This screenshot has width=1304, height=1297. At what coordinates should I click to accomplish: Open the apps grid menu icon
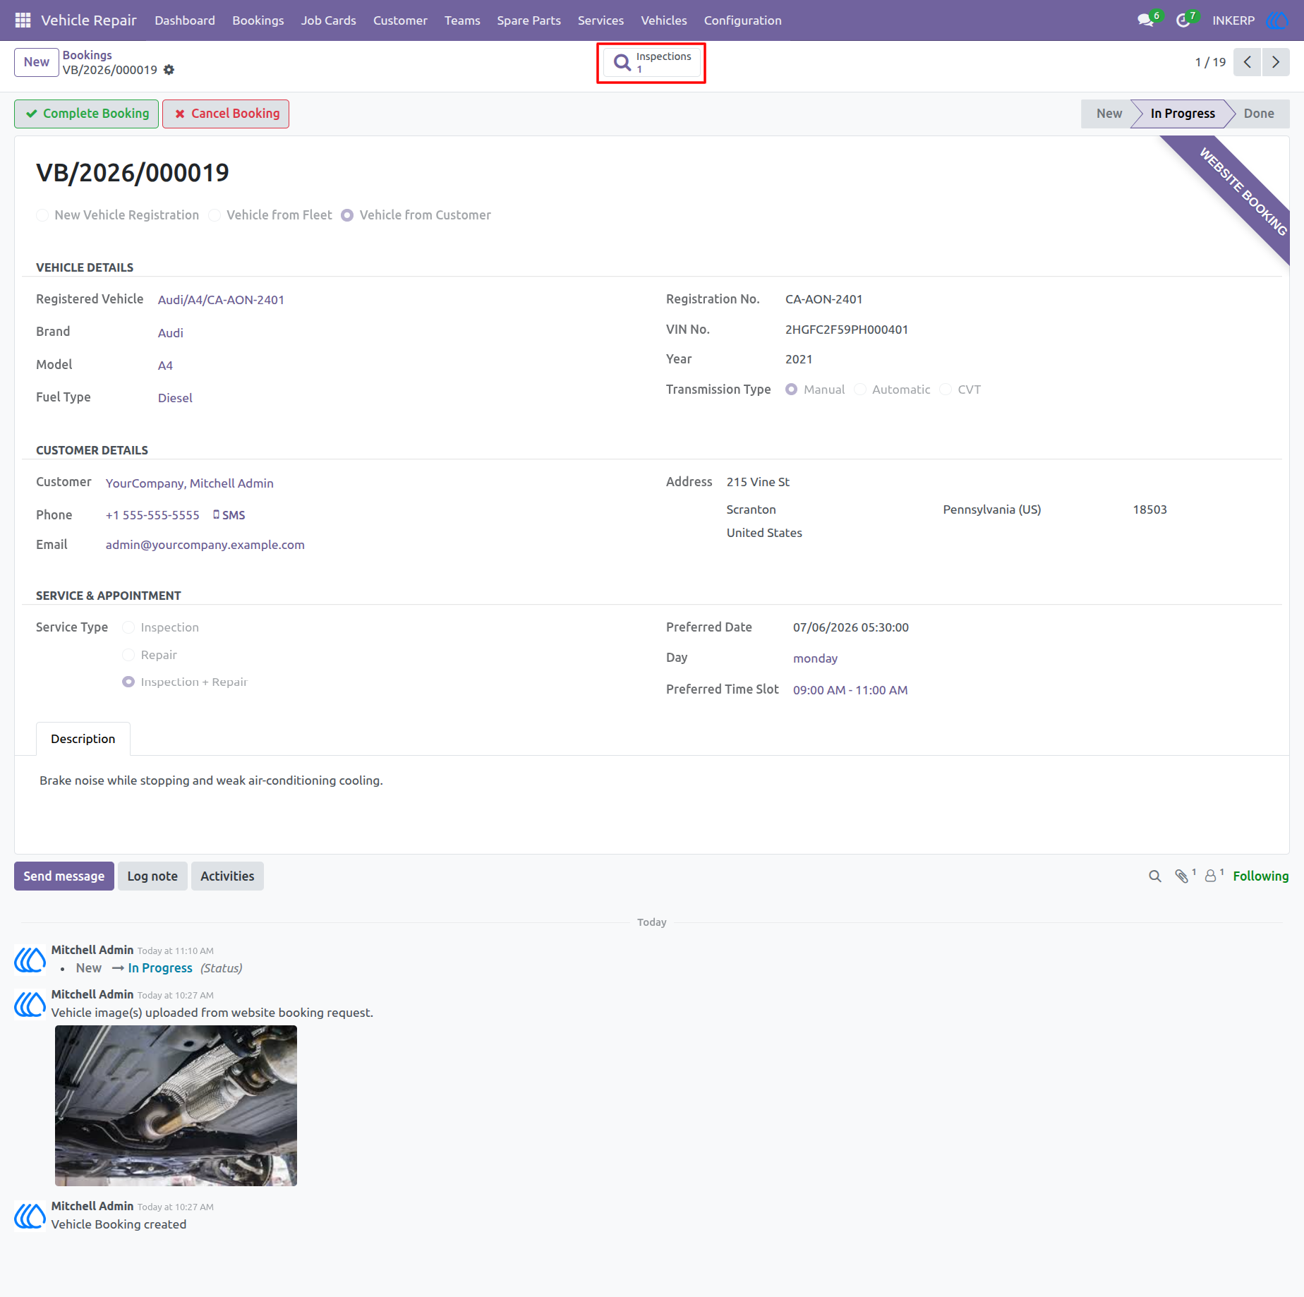click(x=23, y=20)
